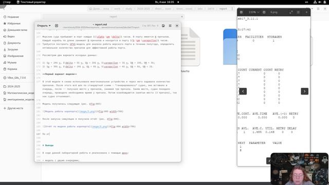Click the 'work' path segment in path bar
The width and height of the screenshot is (329, 185).
(x=117, y=9)
